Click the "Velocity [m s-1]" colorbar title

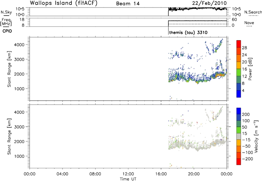pyautogui.click(x=256, y=136)
